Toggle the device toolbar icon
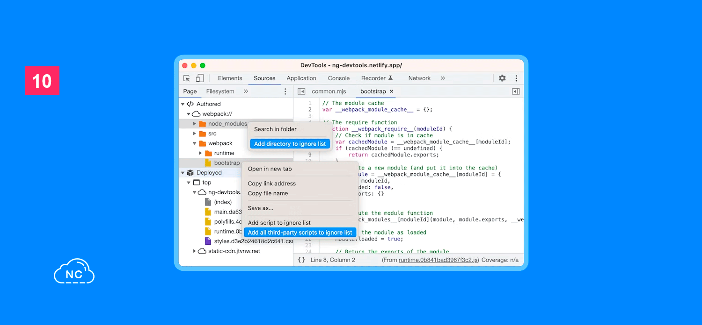The image size is (702, 325). tap(200, 78)
